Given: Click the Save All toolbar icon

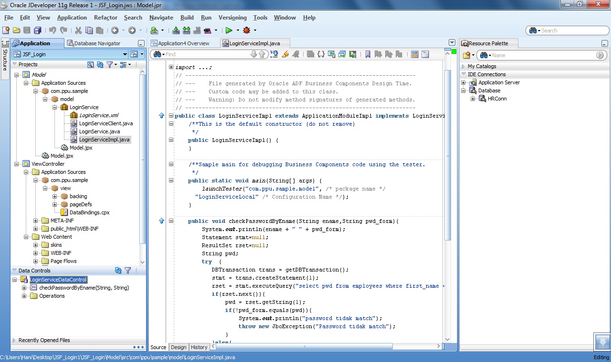Looking at the screenshot, I should [x=37, y=30].
